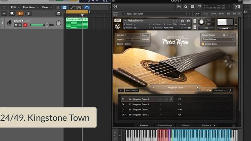
Task: Toggle the orange H hide tracks button
Action: pyautogui.click(x=20, y=14)
